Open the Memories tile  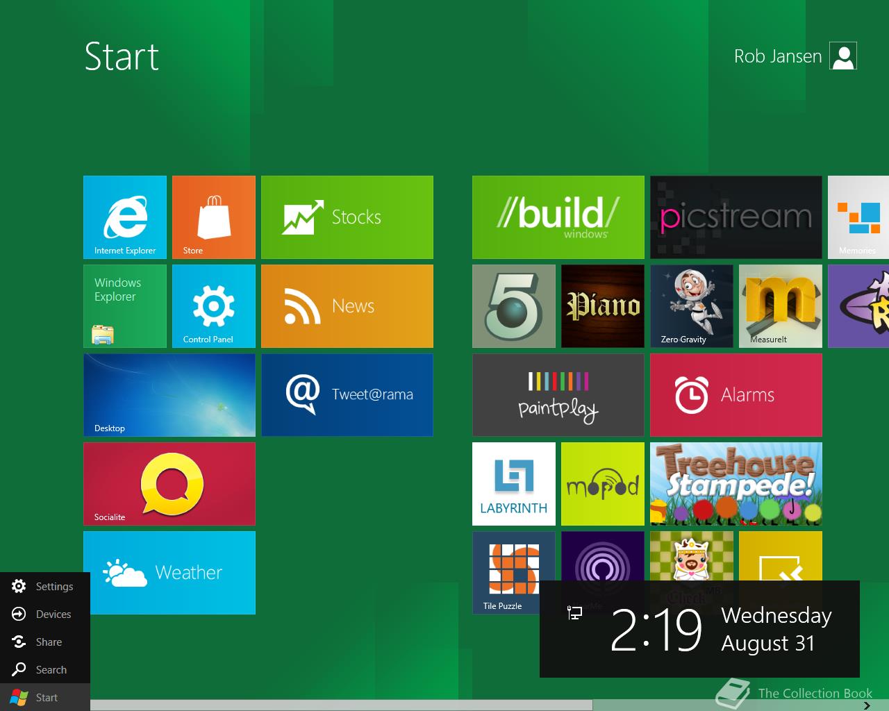(x=858, y=217)
